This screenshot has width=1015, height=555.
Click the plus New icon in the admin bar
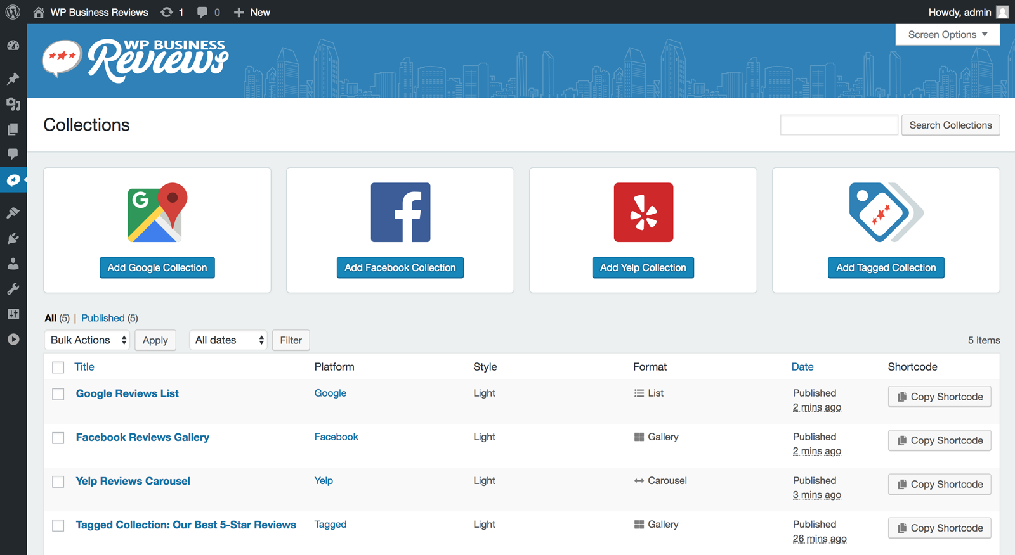coord(239,12)
